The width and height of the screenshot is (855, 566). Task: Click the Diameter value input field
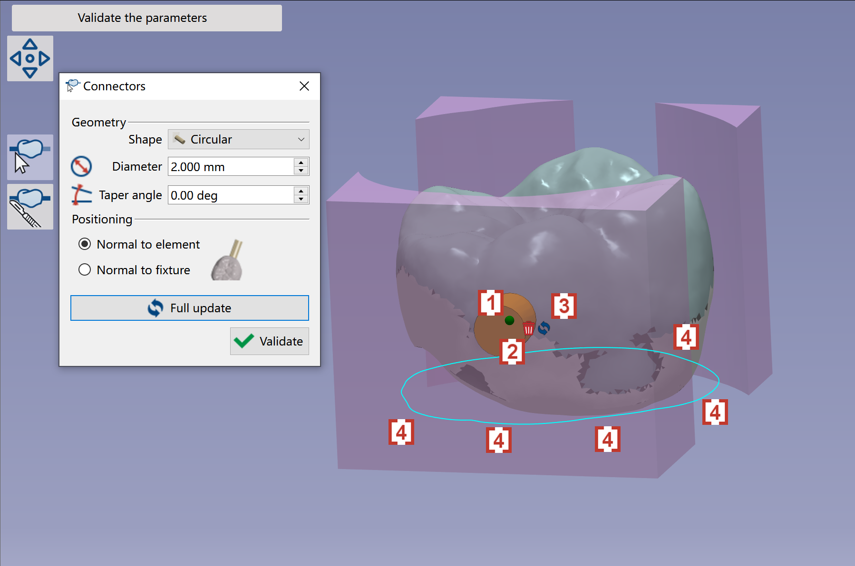click(x=231, y=167)
